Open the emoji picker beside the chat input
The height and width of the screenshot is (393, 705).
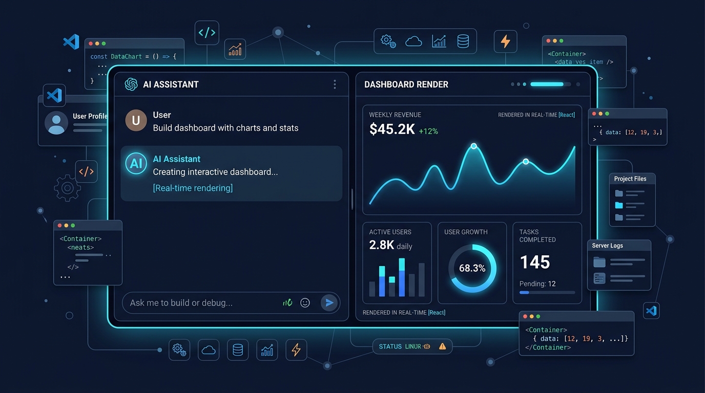(305, 302)
